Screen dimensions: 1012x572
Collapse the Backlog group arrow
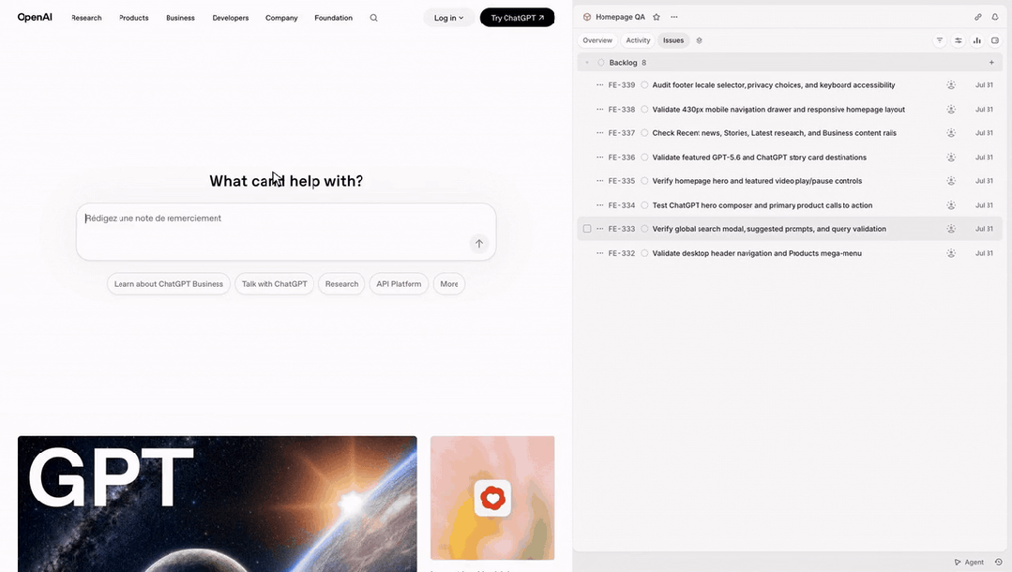587,63
